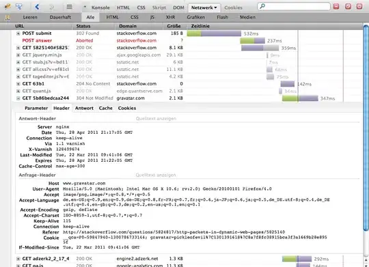Go back with the blue arrow
Screen dimensions: 369x267
37,7
